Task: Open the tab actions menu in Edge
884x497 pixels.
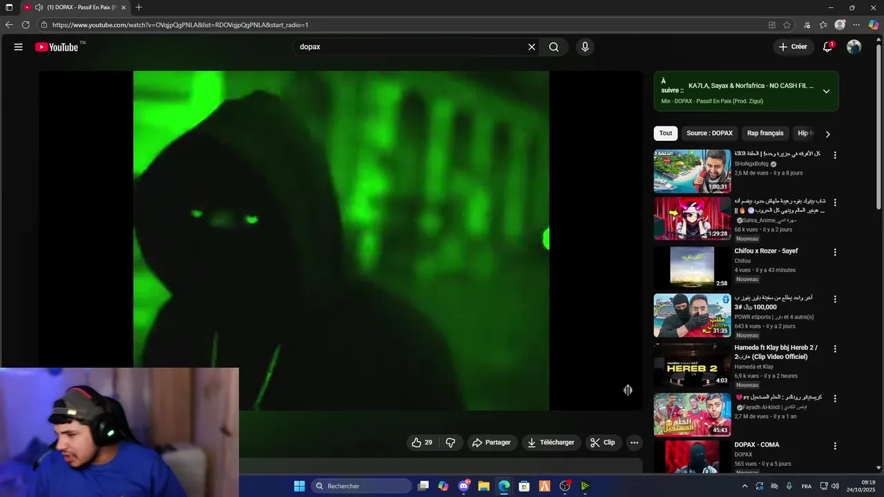Action: (9, 8)
